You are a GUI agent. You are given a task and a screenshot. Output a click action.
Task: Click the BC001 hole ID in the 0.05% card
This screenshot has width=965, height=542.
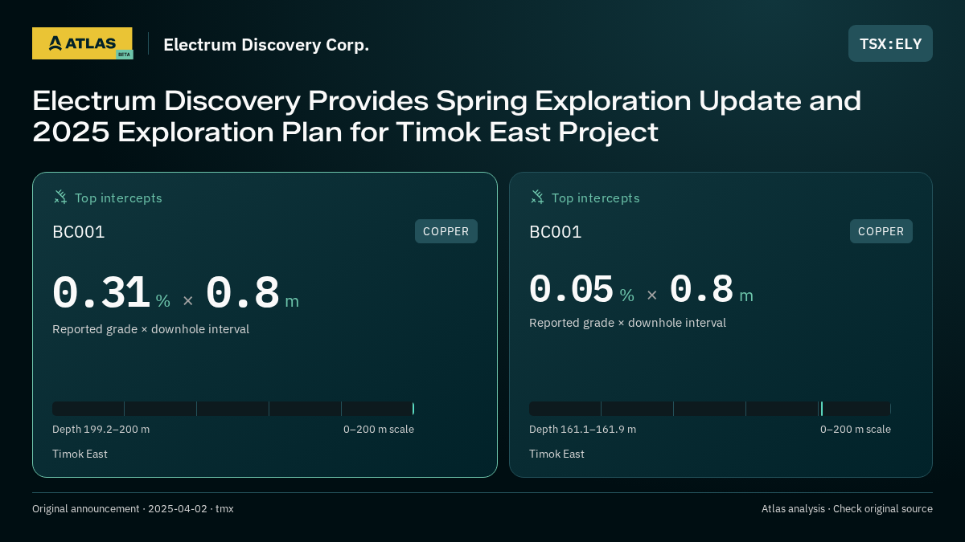pyautogui.click(x=556, y=232)
